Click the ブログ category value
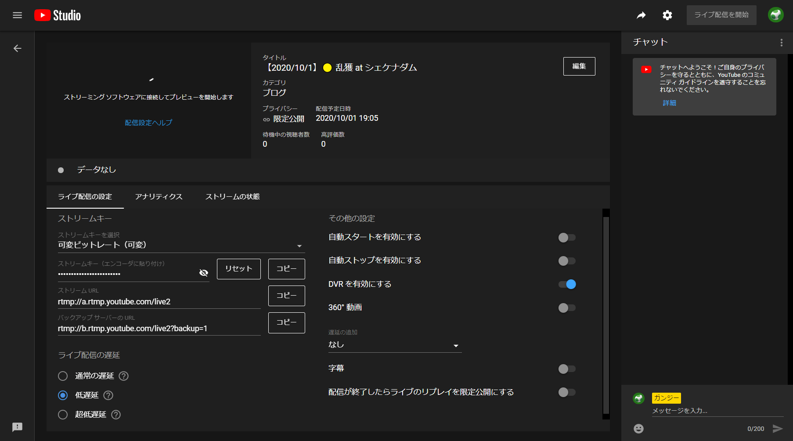 tap(274, 93)
